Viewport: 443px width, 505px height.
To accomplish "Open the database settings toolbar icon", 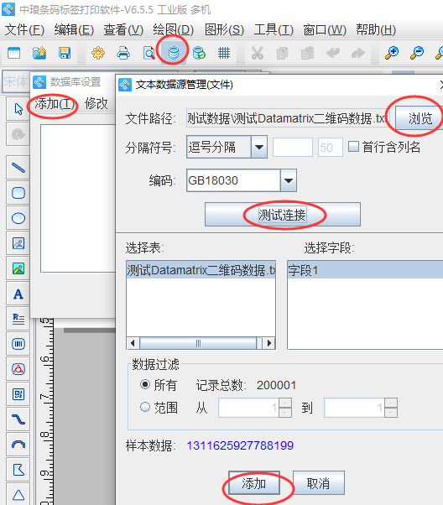I will pos(174,53).
